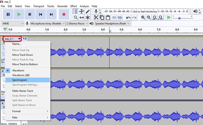Close the second track with X

pyautogui.click(x=2, y=71)
